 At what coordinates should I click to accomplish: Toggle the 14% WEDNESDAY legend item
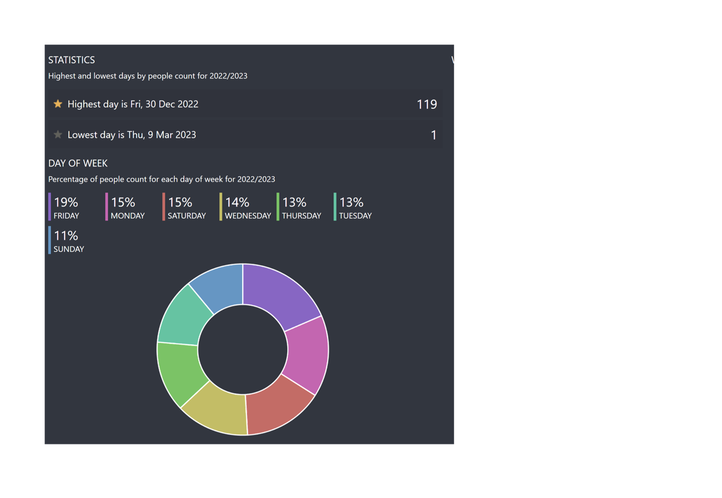click(247, 207)
